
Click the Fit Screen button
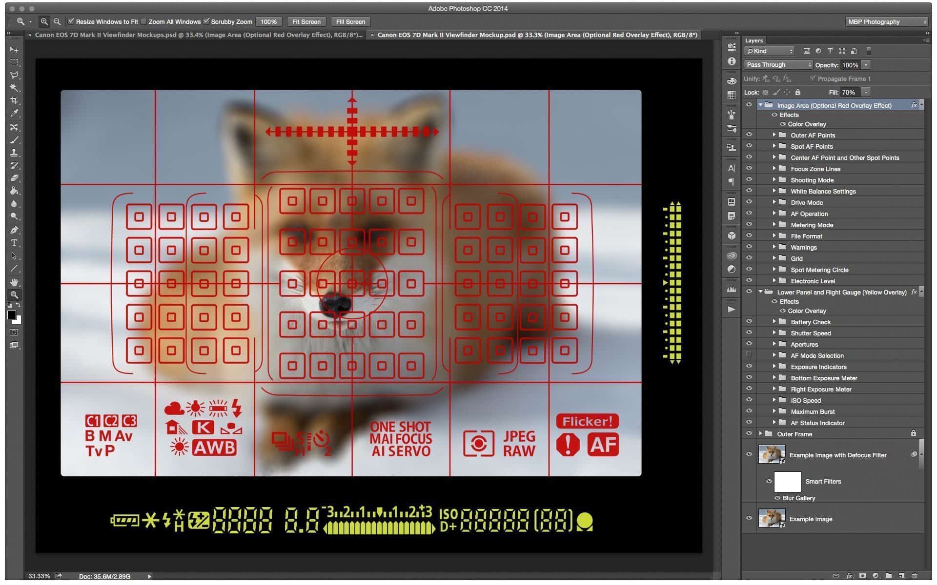coord(306,22)
